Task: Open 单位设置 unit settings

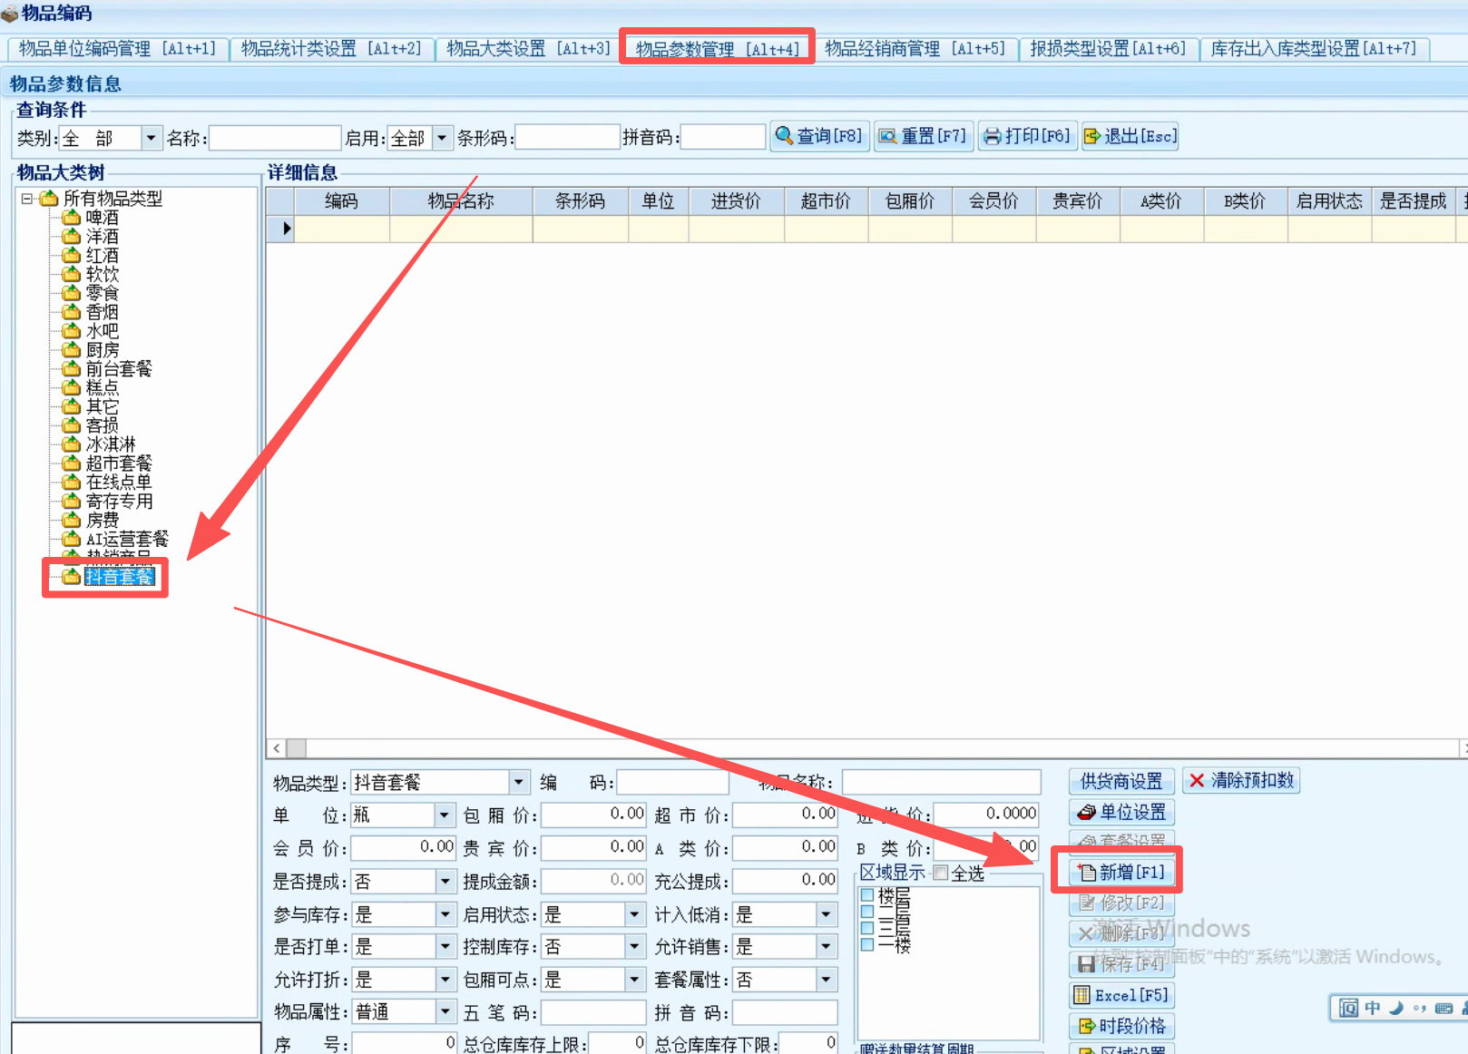Action: 1121,812
